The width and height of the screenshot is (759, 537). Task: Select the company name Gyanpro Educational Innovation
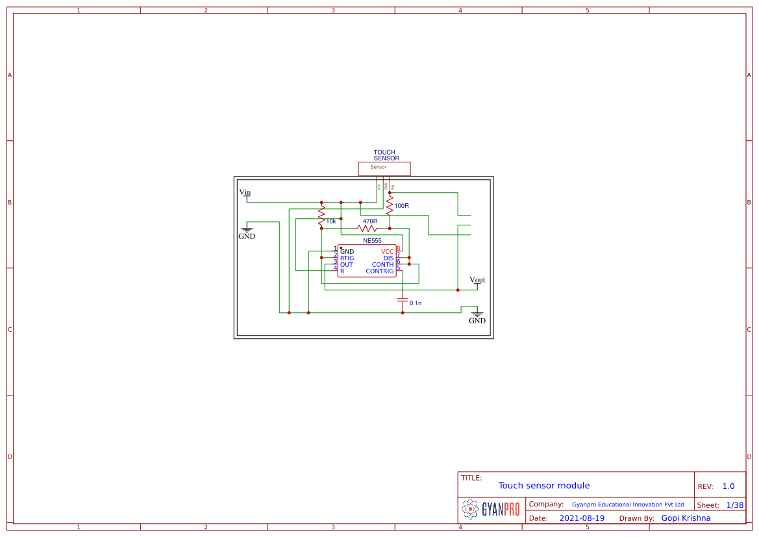627,505
